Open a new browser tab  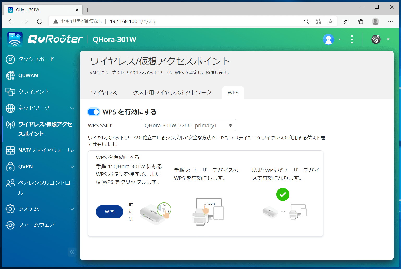pyautogui.click(x=87, y=10)
